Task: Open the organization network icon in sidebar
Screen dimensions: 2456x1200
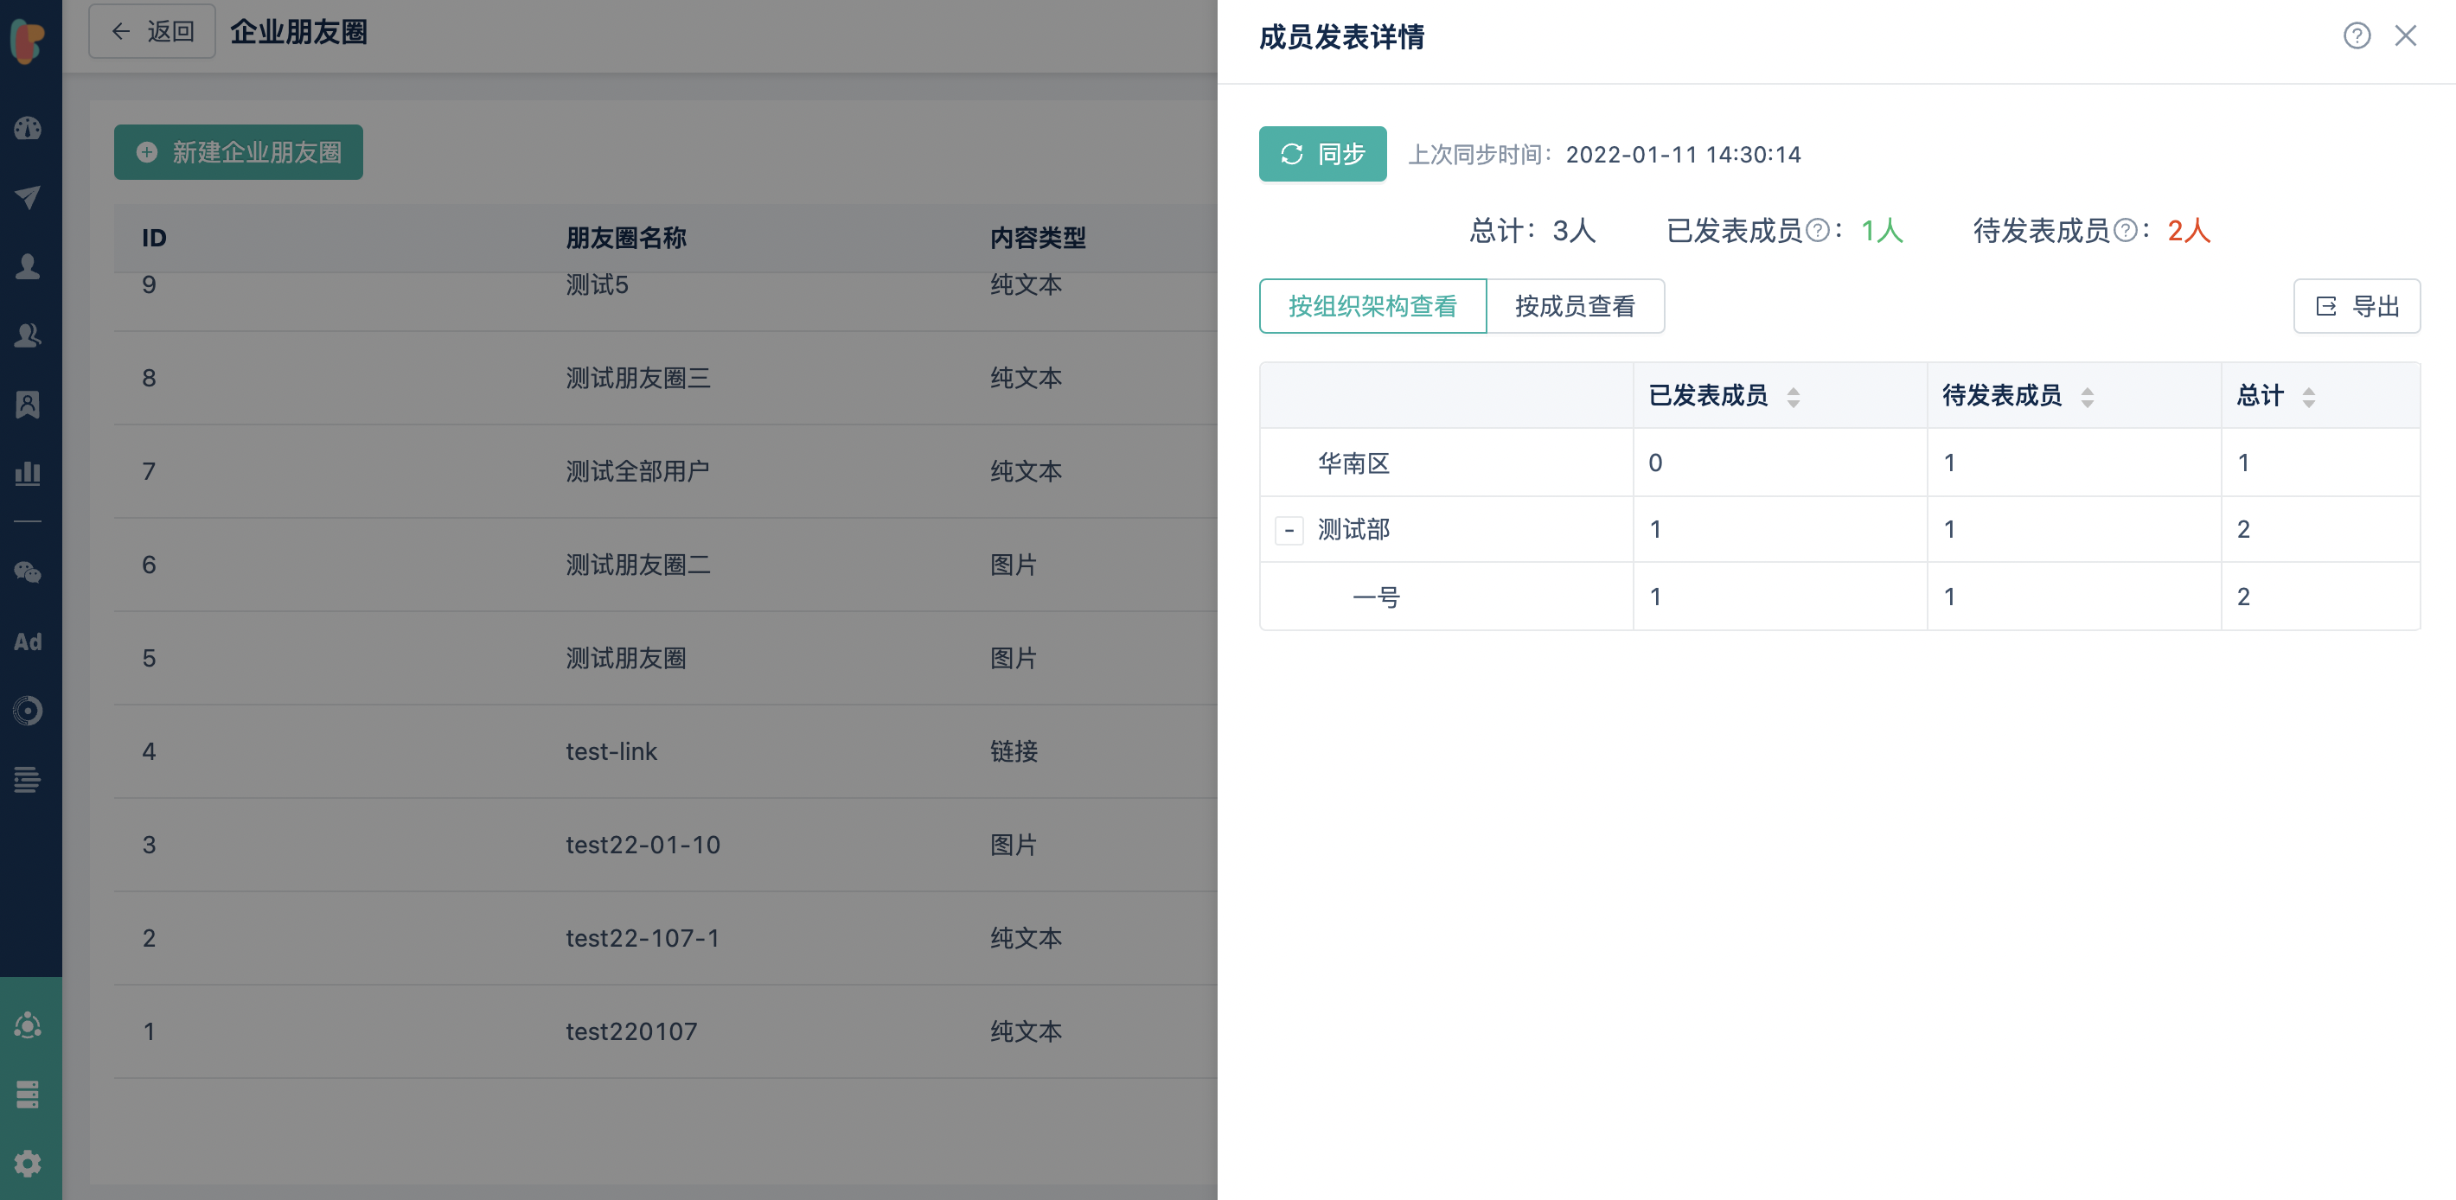Action: (28, 1025)
